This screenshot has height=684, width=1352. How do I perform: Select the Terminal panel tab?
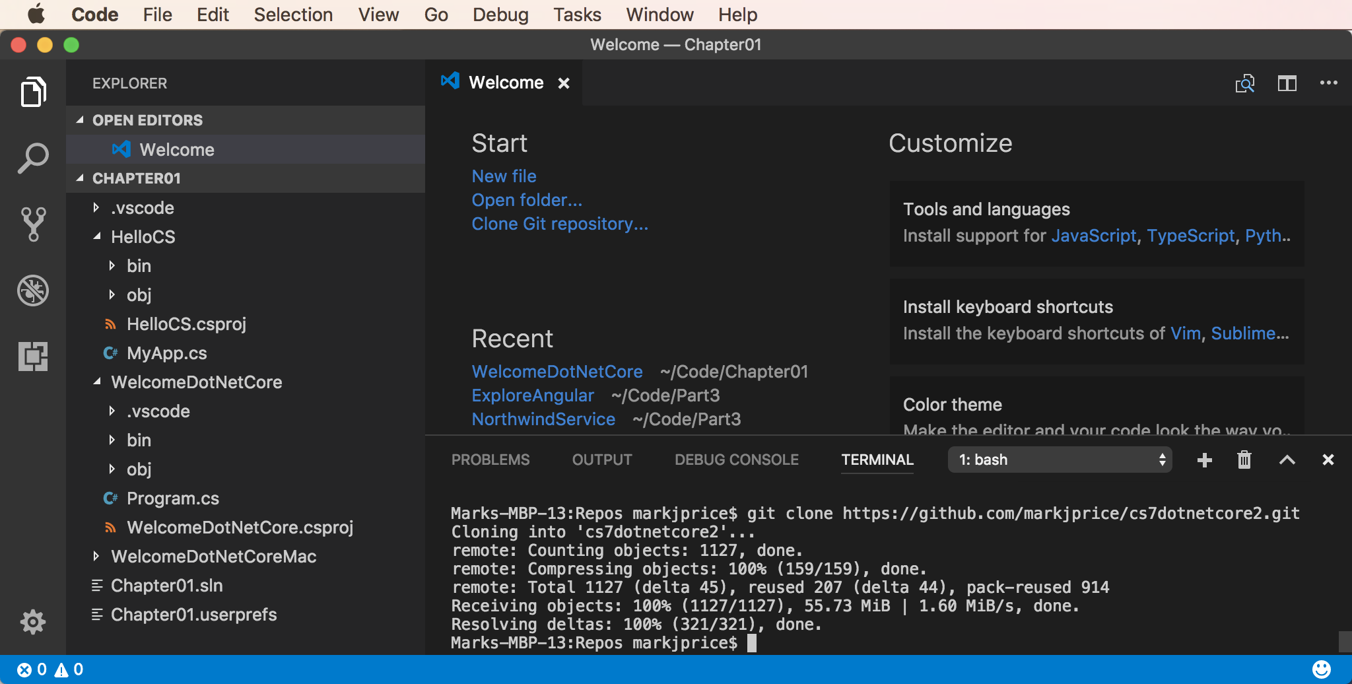[x=877, y=460]
